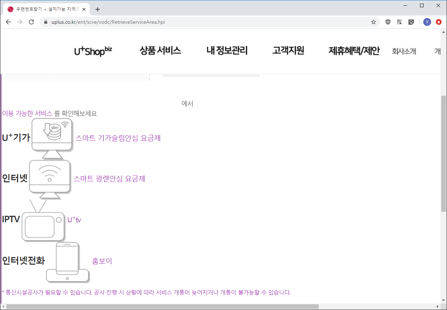Click the U+기가 slim router illustration

pyautogui.click(x=52, y=138)
